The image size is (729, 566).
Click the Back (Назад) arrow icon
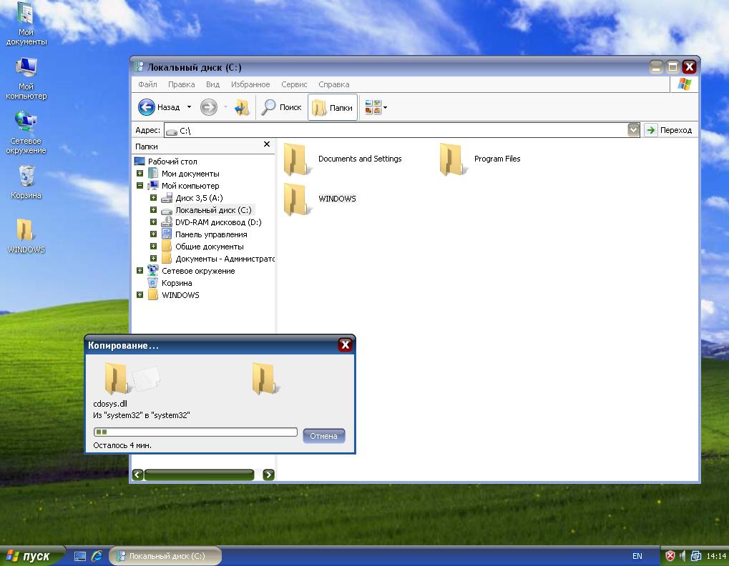[147, 108]
